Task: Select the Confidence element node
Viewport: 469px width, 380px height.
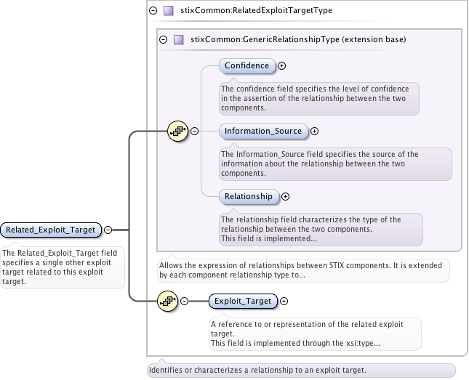Action: coord(247,66)
